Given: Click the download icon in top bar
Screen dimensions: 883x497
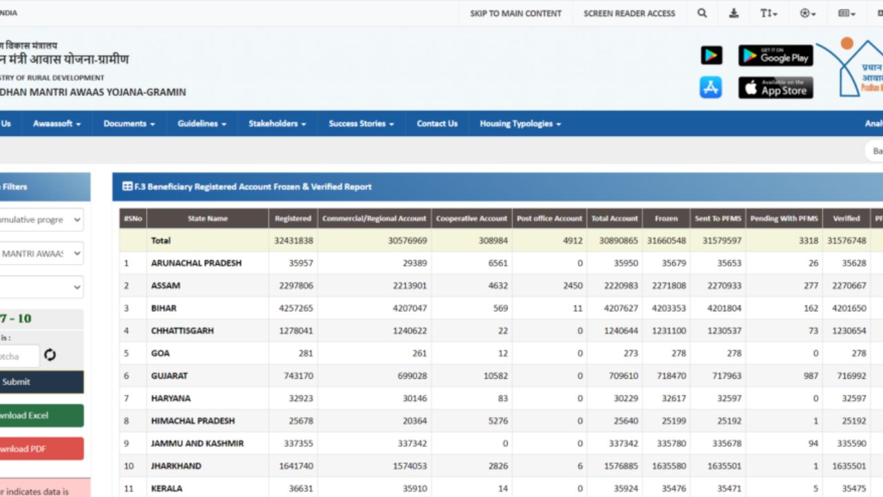Looking at the screenshot, I should click(x=734, y=13).
